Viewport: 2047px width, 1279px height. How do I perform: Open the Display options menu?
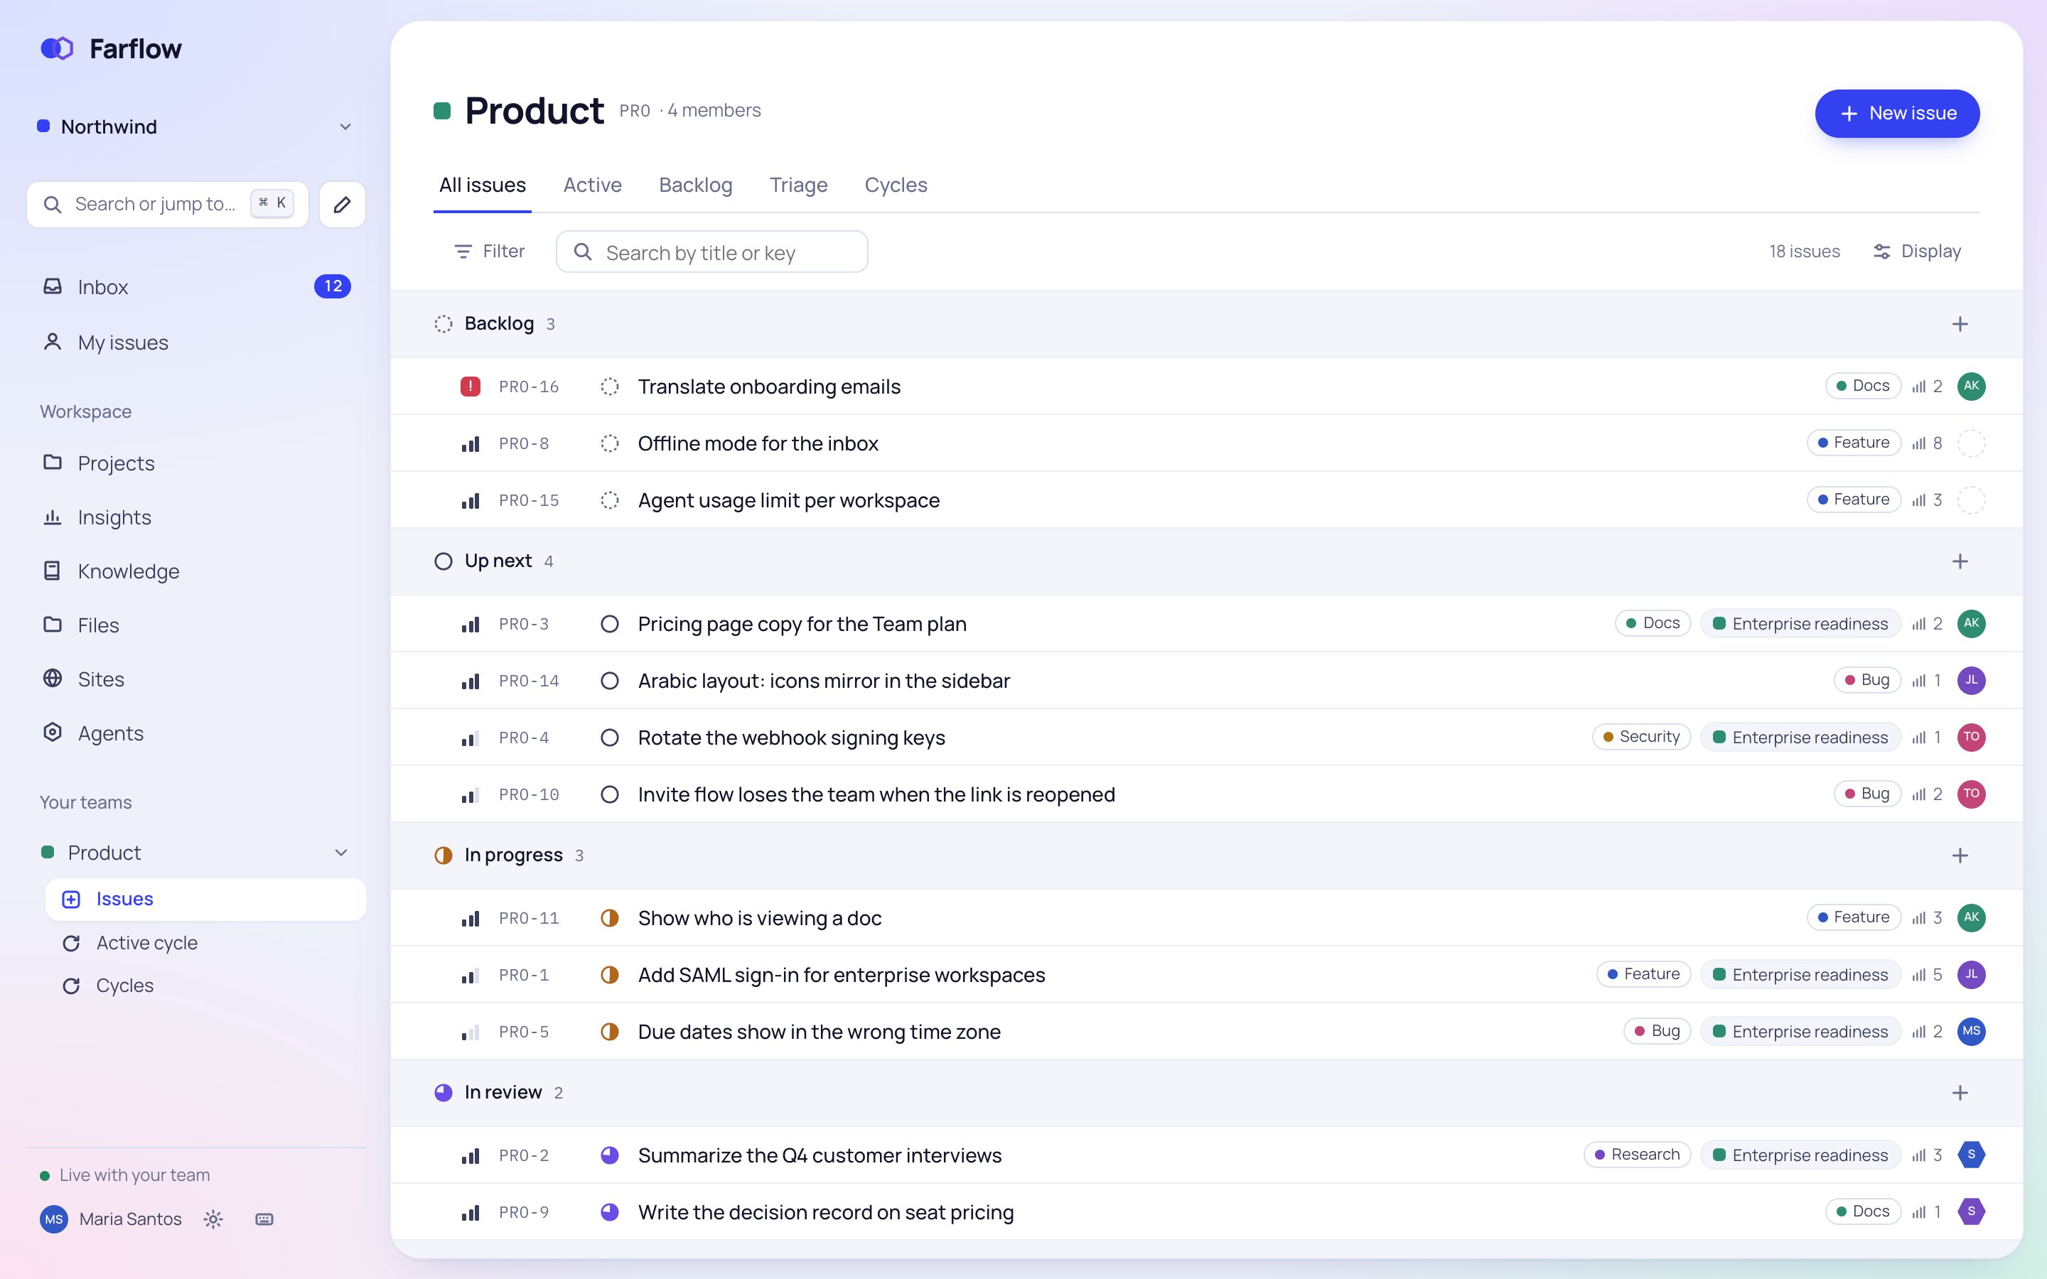coord(1917,252)
